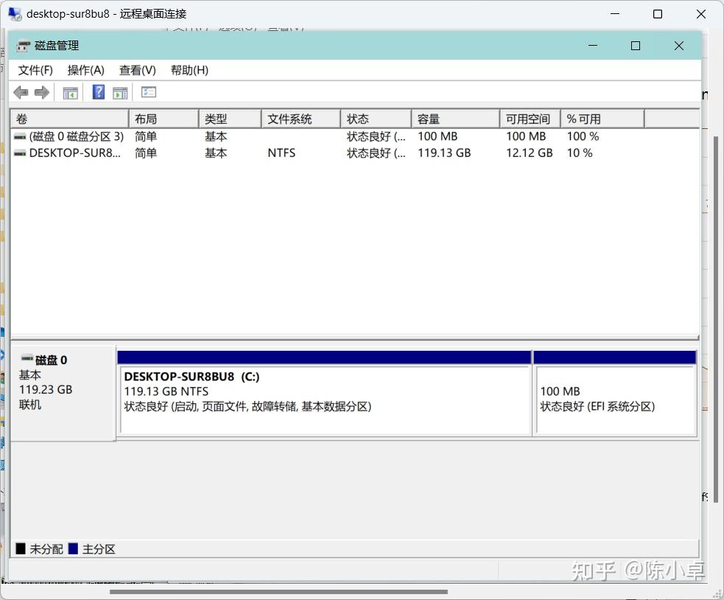Click the 未分配 legend color swatch

click(21, 548)
